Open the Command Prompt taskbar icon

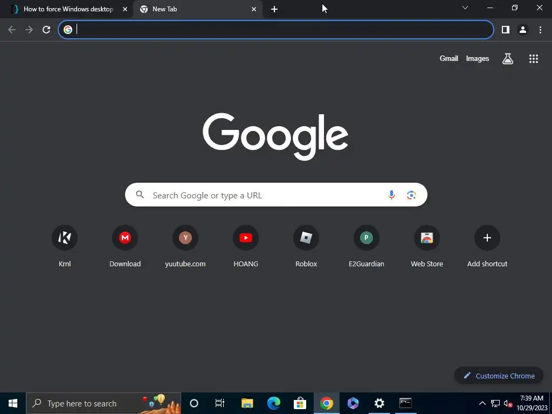405,403
